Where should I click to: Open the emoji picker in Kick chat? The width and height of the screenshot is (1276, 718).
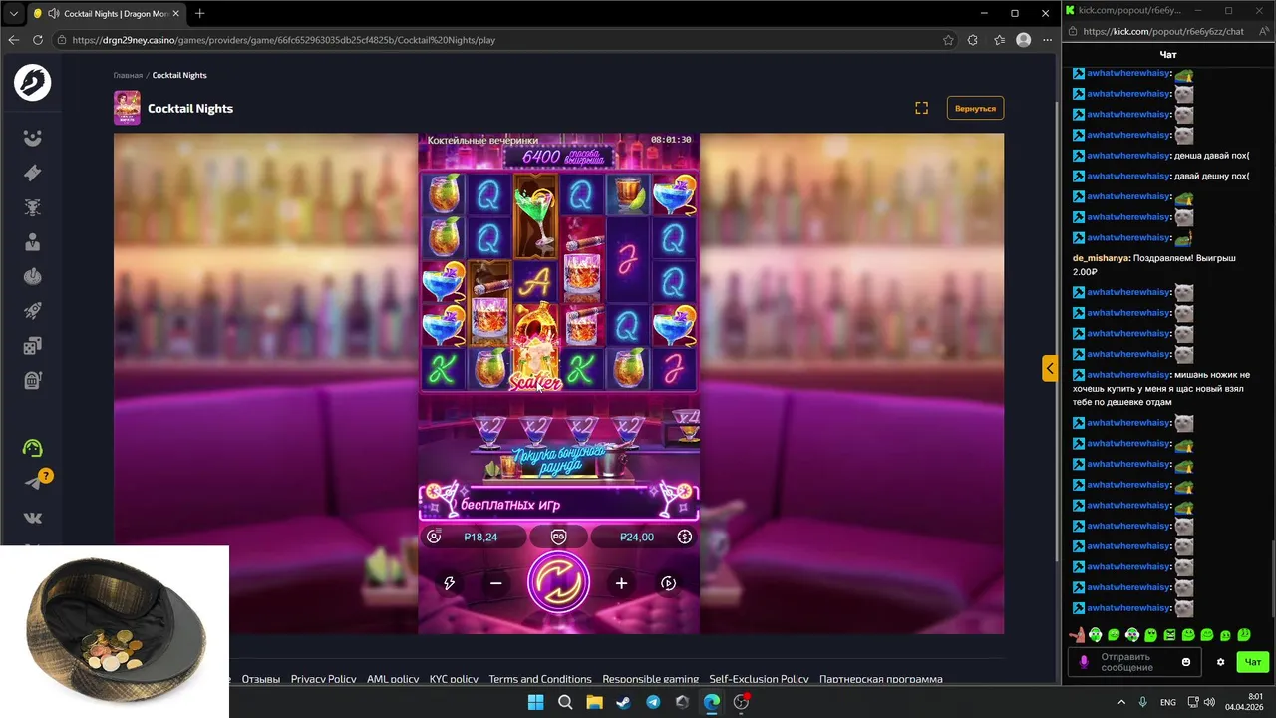[1186, 662]
